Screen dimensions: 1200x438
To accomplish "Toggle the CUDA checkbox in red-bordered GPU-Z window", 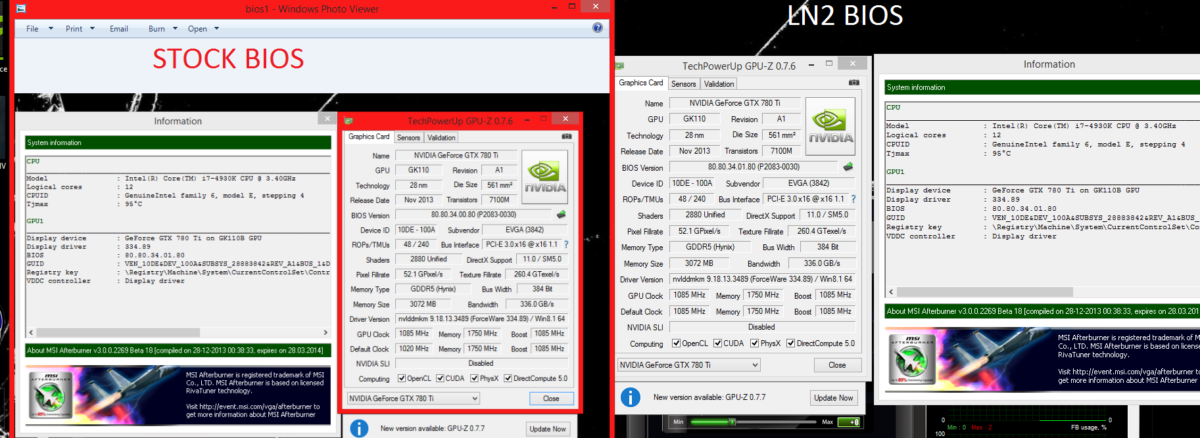I will (440, 378).
